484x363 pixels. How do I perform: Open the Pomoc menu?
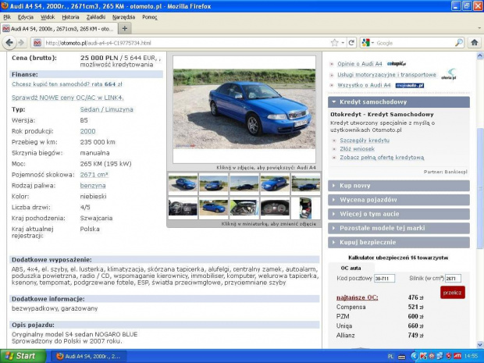tap(150, 17)
